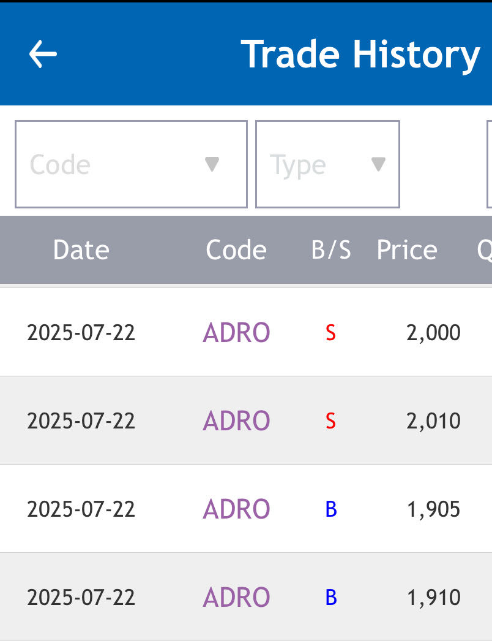Select the date of the 2,000 sell trade
The width and height of the screenshot is (492, 643).
[81, 333]
